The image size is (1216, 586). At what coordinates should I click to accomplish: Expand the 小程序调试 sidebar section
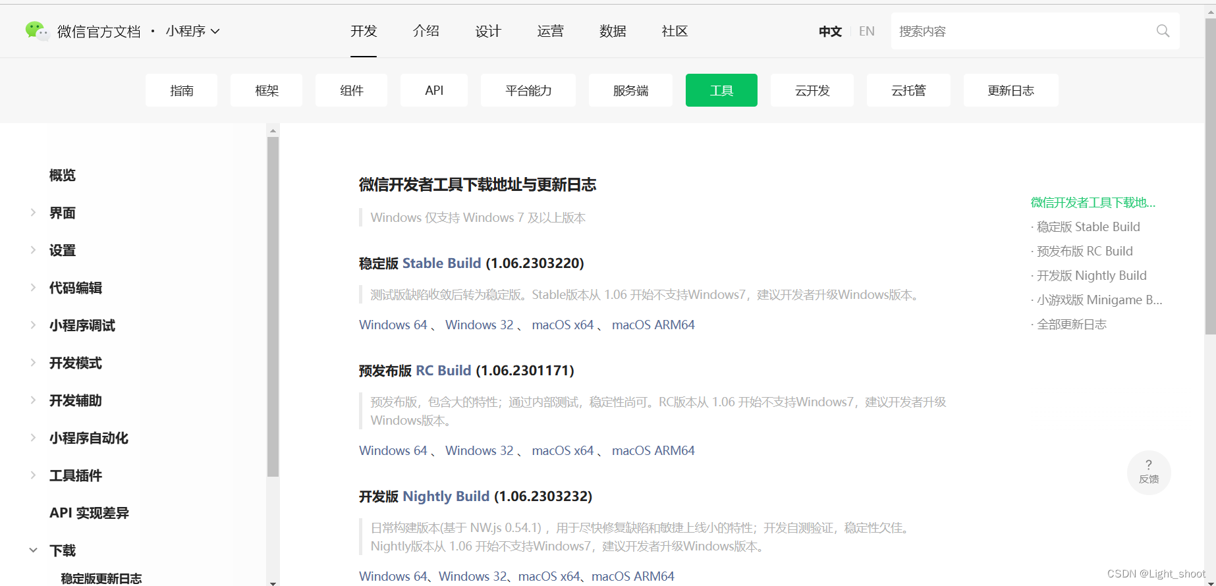33,325
